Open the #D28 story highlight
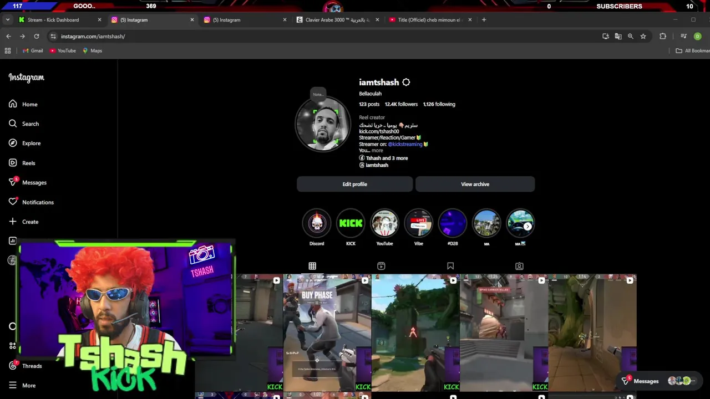The width and height of the screenshot is (710, 399). tap(452, 223)
